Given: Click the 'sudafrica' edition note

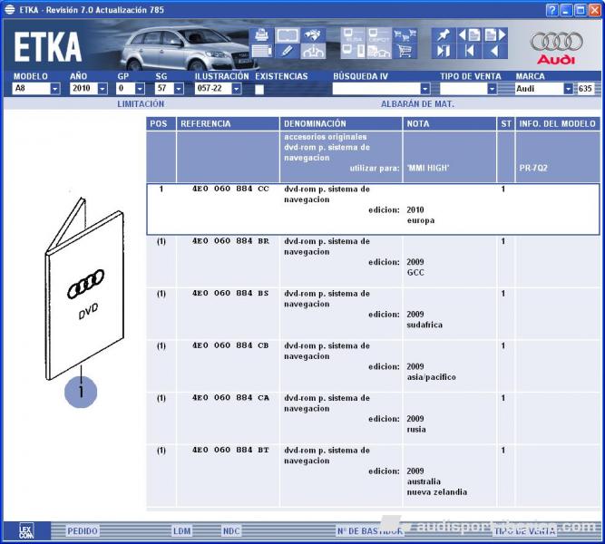Looking at the screenshot, I should [424, 325].
